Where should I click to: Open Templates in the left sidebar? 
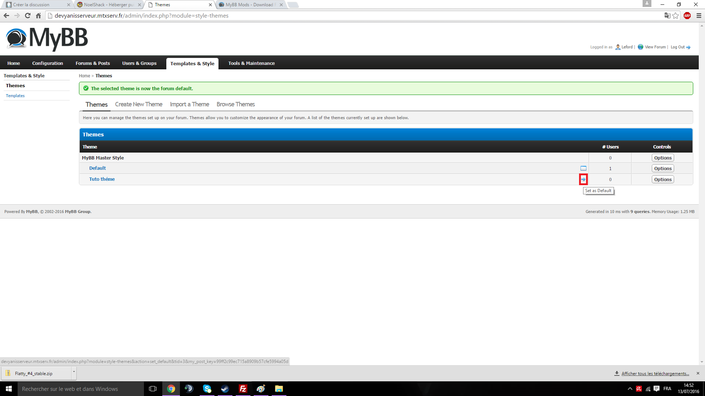click(15, 96)
